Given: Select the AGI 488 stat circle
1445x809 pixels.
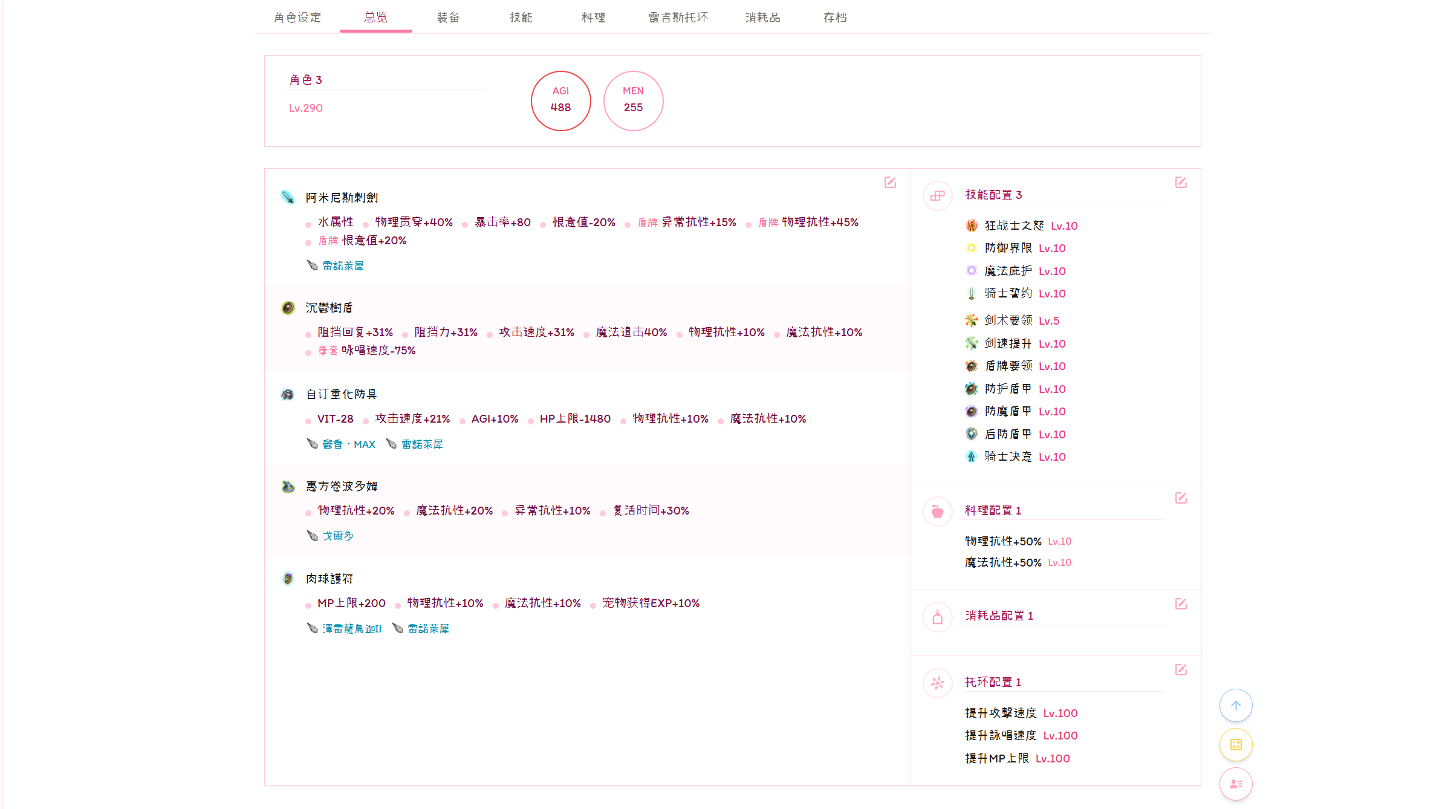Looking at the screenshot, I should coord(560,101).
